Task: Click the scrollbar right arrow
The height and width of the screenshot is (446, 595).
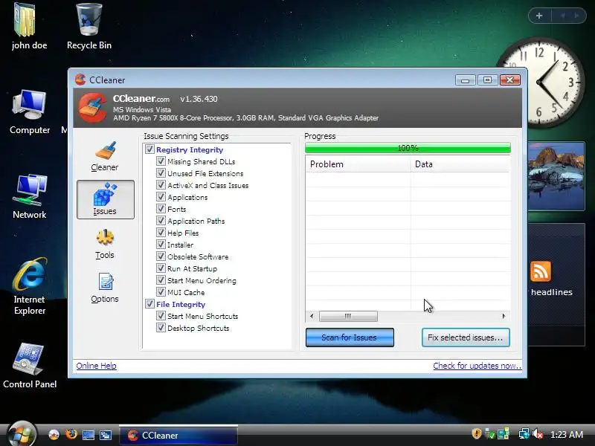Action: (504, 316)
